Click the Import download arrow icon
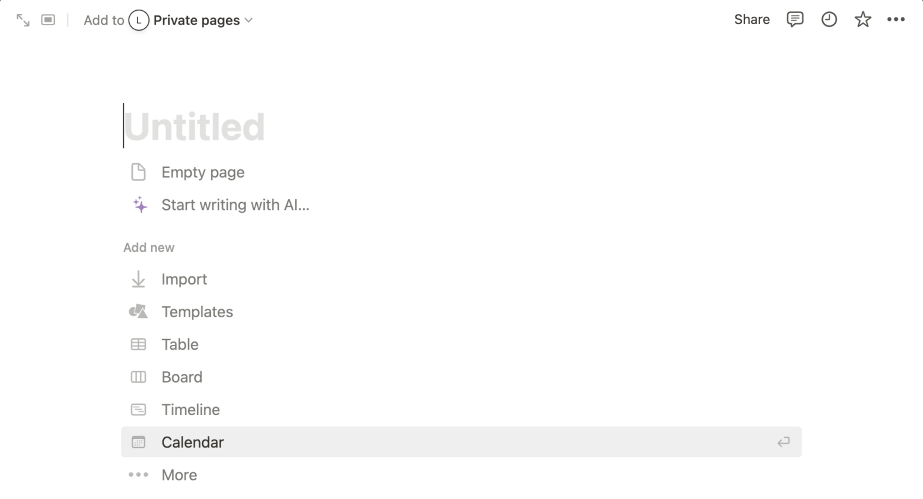 [138, 279]
